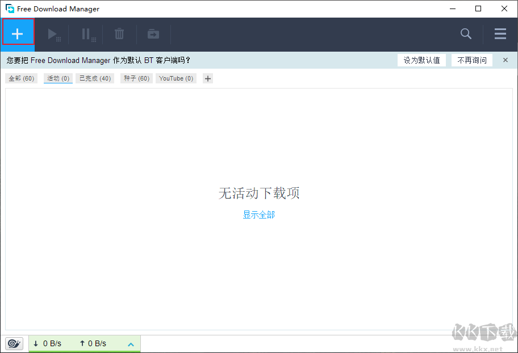Dismiss BT client prompt with 不再询问

(x=471, y=60)
